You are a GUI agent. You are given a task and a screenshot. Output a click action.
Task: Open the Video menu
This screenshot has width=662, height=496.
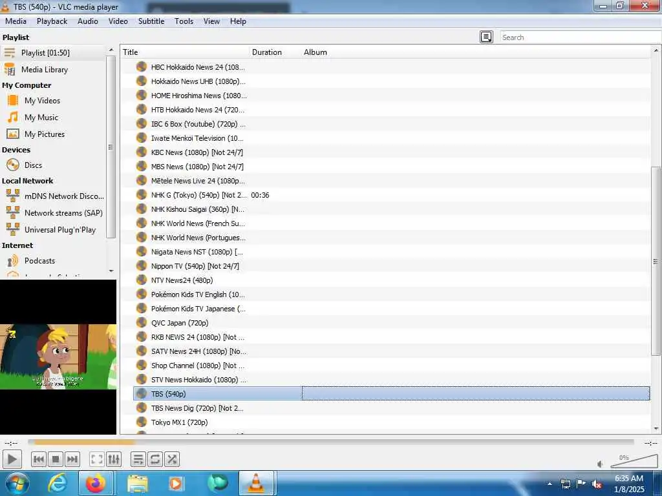(x=118, y=21)
